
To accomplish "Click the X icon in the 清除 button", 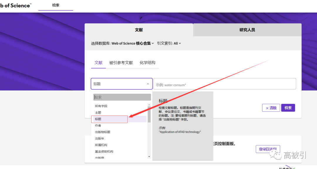I will click(267, 108).
